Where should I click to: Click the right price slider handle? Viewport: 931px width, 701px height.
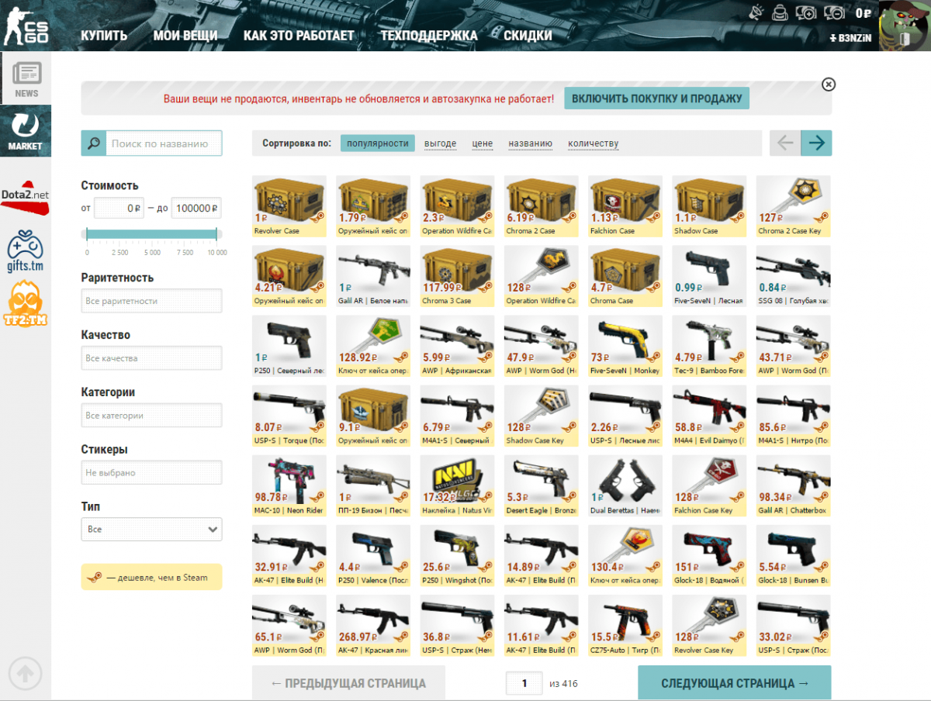(x=216, y=234)
